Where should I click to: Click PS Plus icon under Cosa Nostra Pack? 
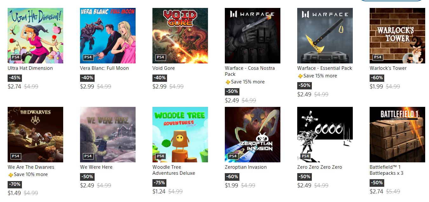point(228,82)
